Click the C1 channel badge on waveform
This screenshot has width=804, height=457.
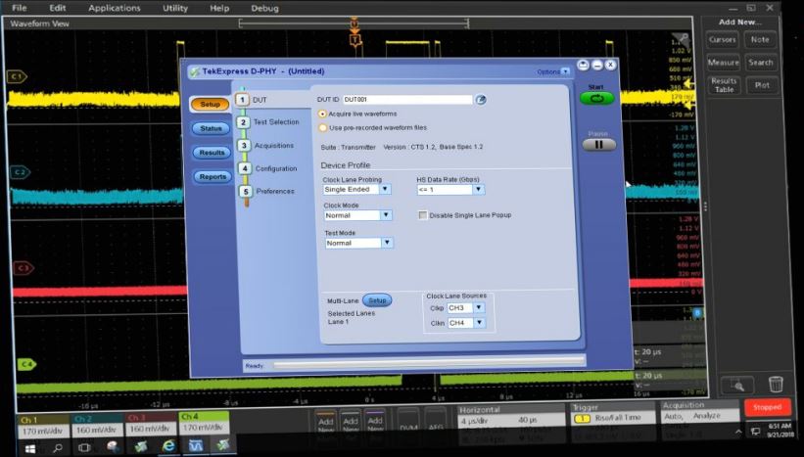[x=16, y=76]
